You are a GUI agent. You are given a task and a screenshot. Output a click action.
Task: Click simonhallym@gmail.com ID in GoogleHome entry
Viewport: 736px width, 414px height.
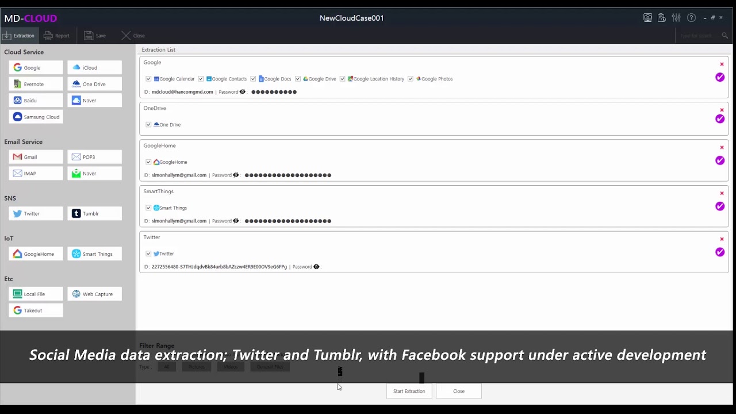pyautogui.click(x=179, y=175)
